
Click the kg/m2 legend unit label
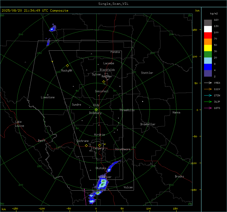(x=214, y=14)
